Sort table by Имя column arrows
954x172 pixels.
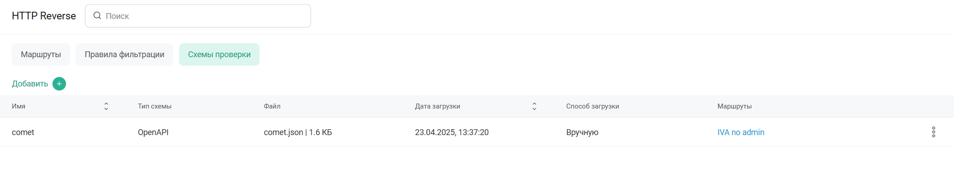tap(106, 106)
